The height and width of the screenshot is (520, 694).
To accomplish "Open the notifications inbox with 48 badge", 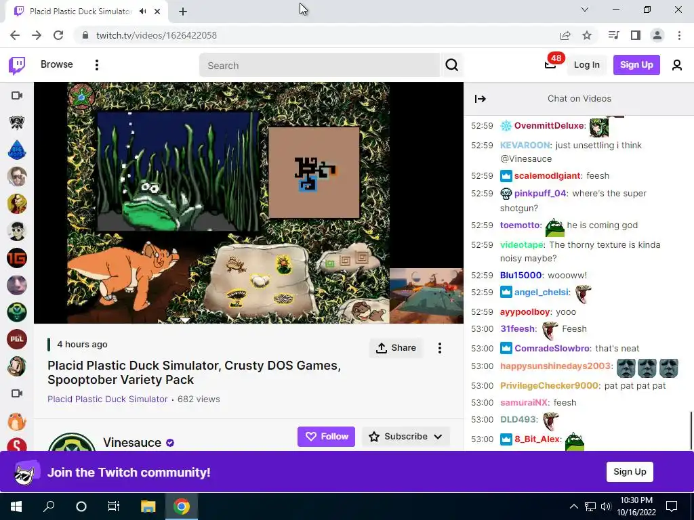I will [x=550, y=65].
